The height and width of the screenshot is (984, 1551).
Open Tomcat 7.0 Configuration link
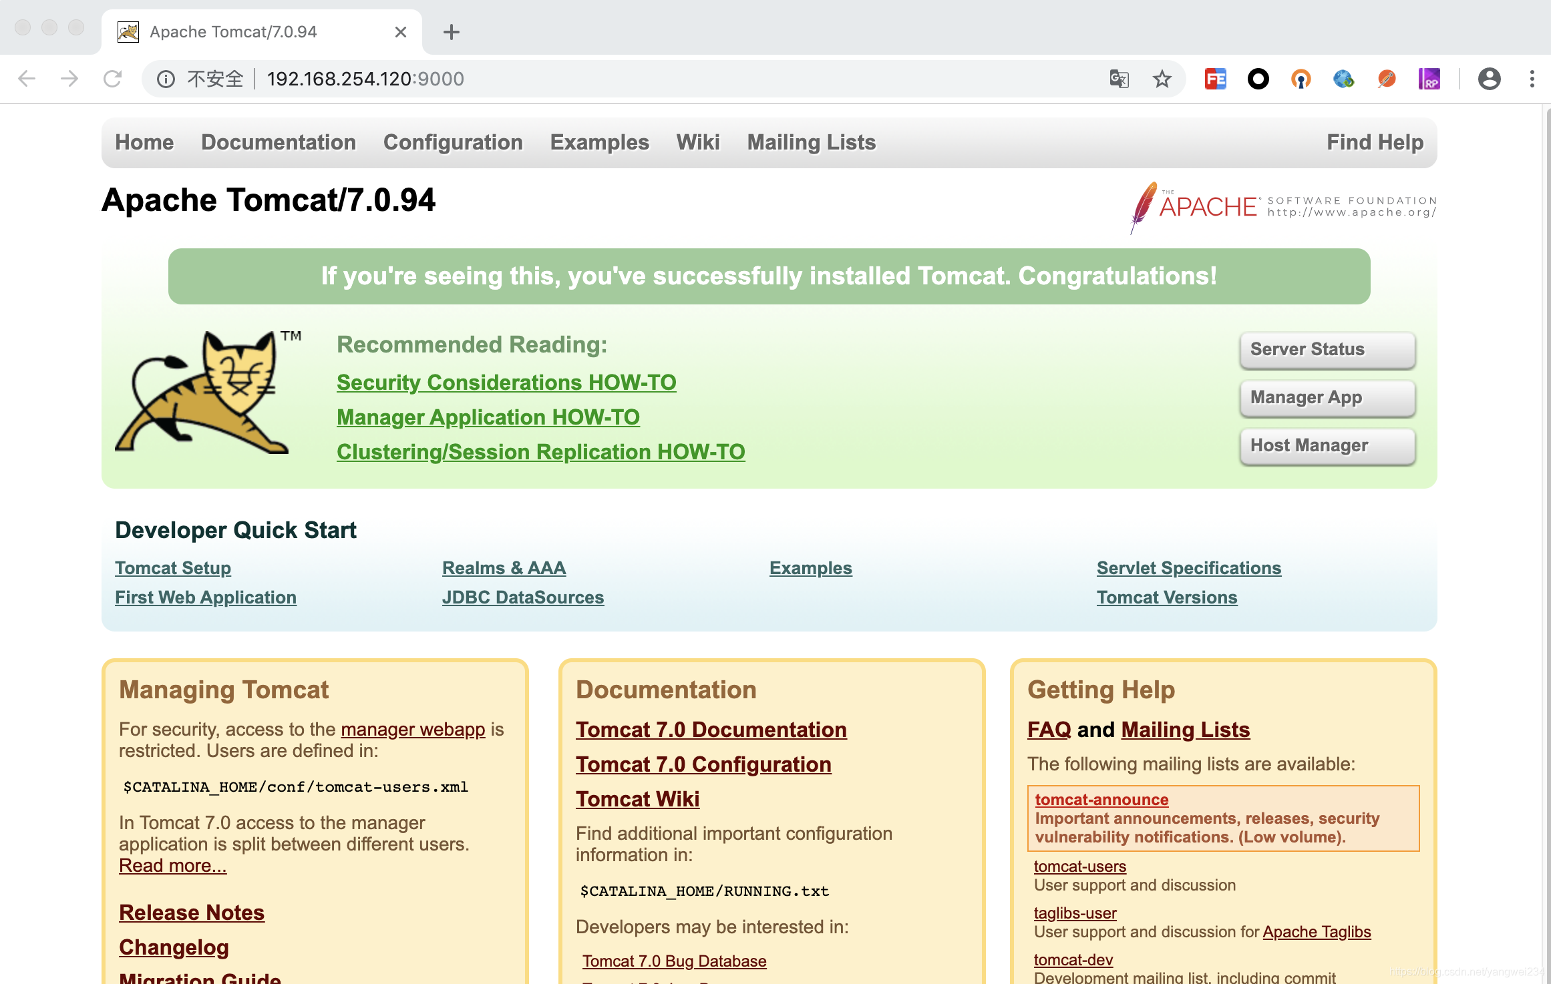[703, 764]
